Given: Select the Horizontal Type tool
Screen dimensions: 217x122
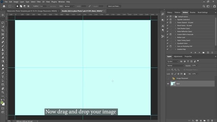Looking at the screenshot, I should [3, 77].
